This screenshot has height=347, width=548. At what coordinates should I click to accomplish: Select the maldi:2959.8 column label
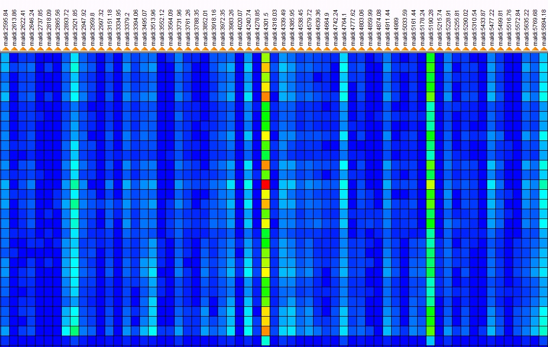92,29
